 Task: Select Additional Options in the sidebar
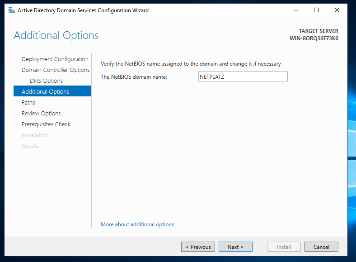pyautogui.click(x=52, y=91)
